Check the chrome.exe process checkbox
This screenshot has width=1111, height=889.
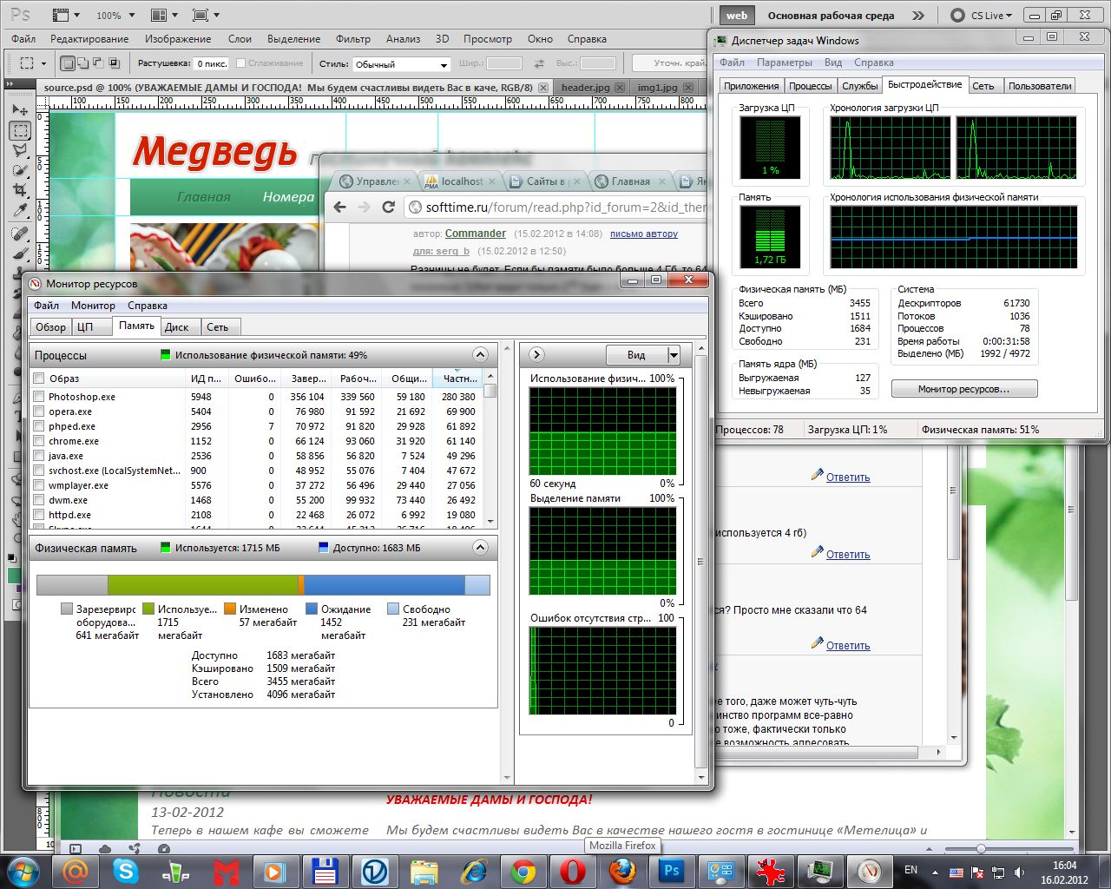[38, 441]
